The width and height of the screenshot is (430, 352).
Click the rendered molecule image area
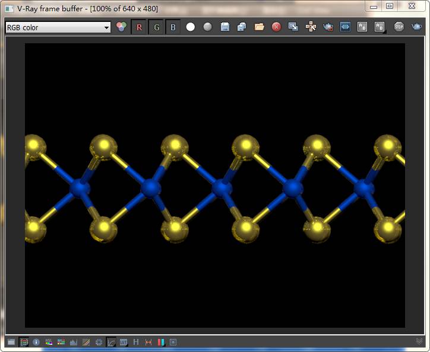click(x=214, y=185)
